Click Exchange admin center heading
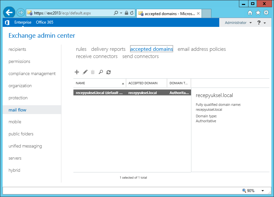The width and height of the screenshot is (274, 197). (x=42, y=36)
